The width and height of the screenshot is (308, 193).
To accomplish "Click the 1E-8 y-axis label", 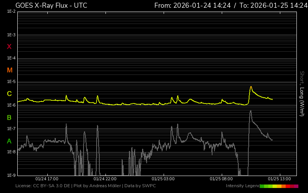I will coord(11,152).
